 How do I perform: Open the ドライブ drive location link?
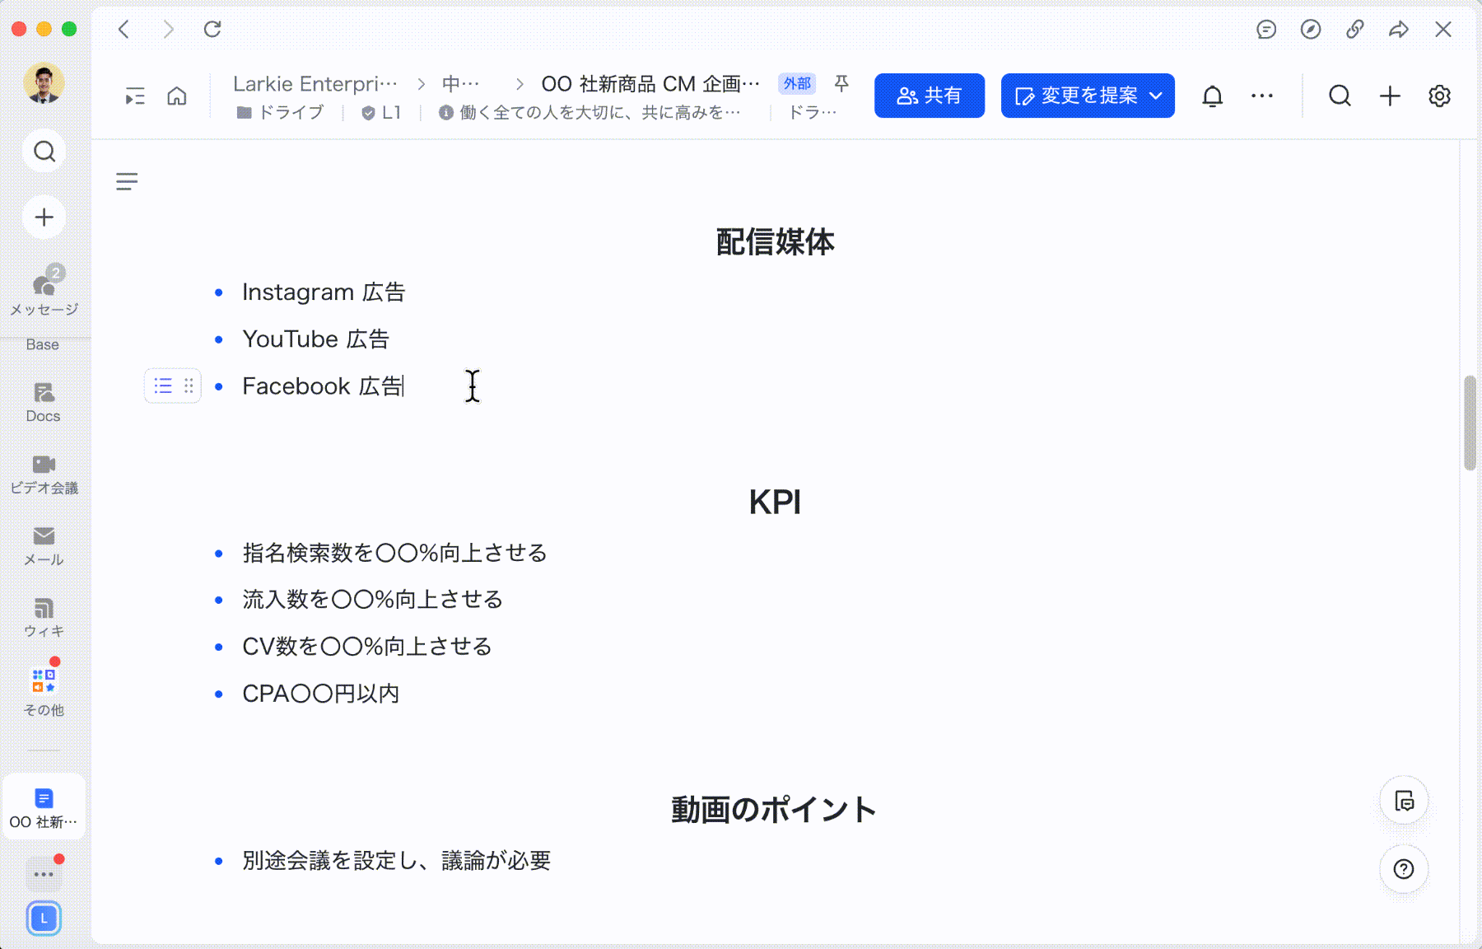pyautogui.click(x=281, y=113)
